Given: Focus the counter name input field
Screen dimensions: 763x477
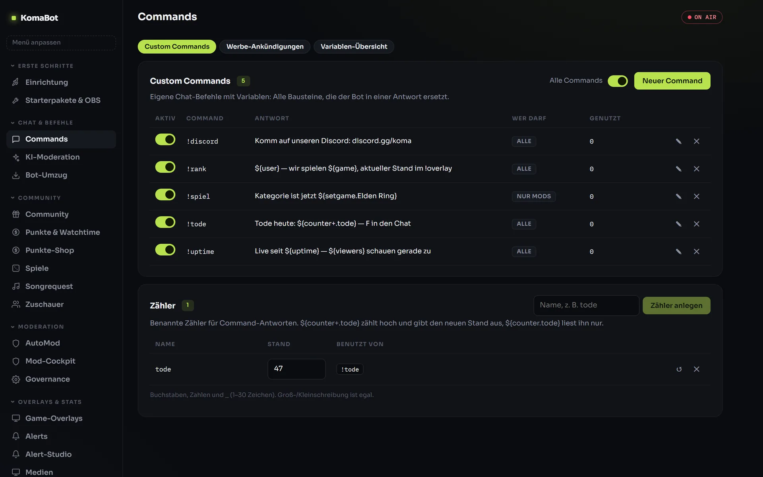Looking at the screenshot, I should click(586, 305).
